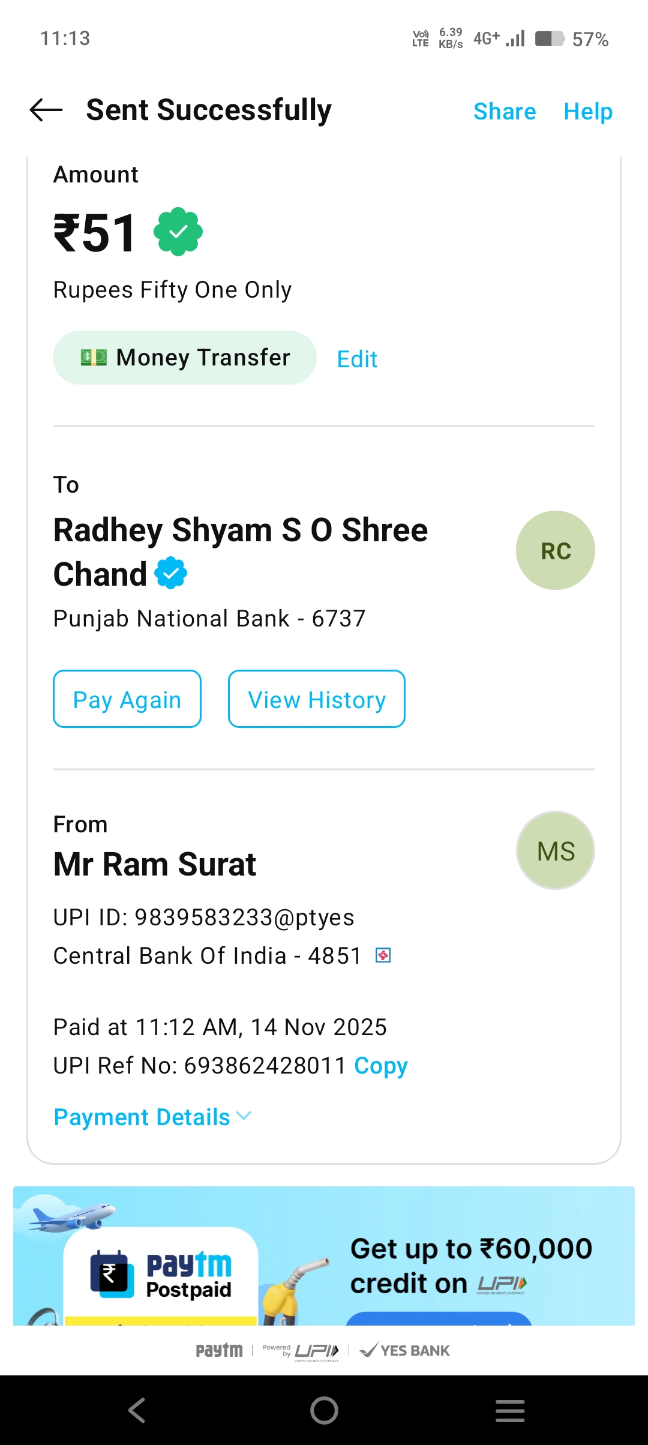Edit the Money Transfer tag

click(x=357, y=359)
